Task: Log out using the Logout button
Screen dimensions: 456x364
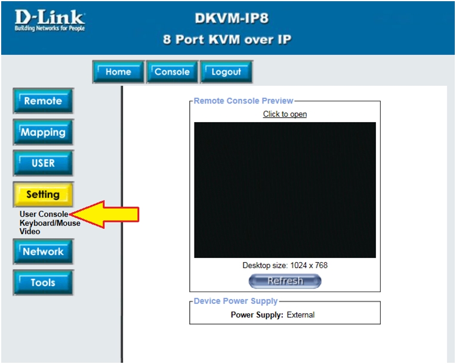Action: click(x=226, y=72)
